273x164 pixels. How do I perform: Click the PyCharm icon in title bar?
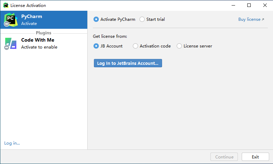coord(6,5)
